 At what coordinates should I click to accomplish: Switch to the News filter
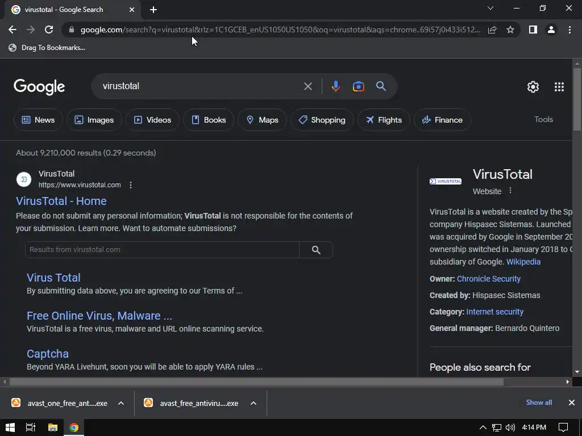click(38, 120)
